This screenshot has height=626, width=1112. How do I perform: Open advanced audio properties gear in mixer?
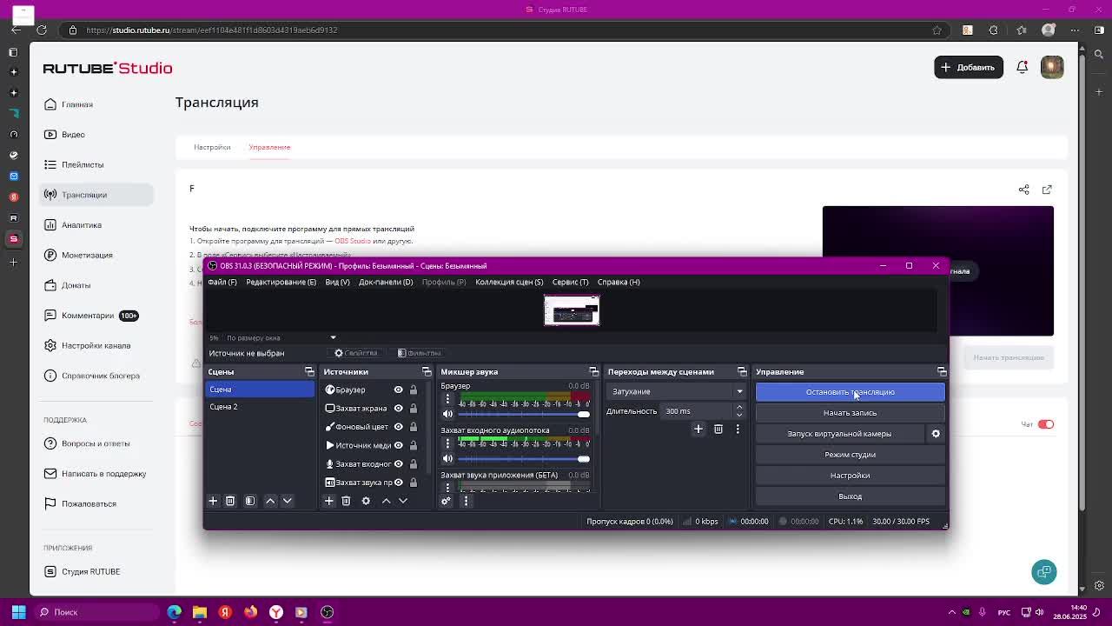click(x=446, y=501)
